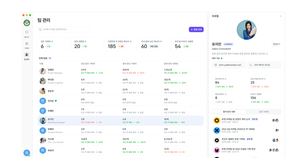Click 백지헌 avatar photo
Screen dimensions: 306x158
(x=43, y=81)
